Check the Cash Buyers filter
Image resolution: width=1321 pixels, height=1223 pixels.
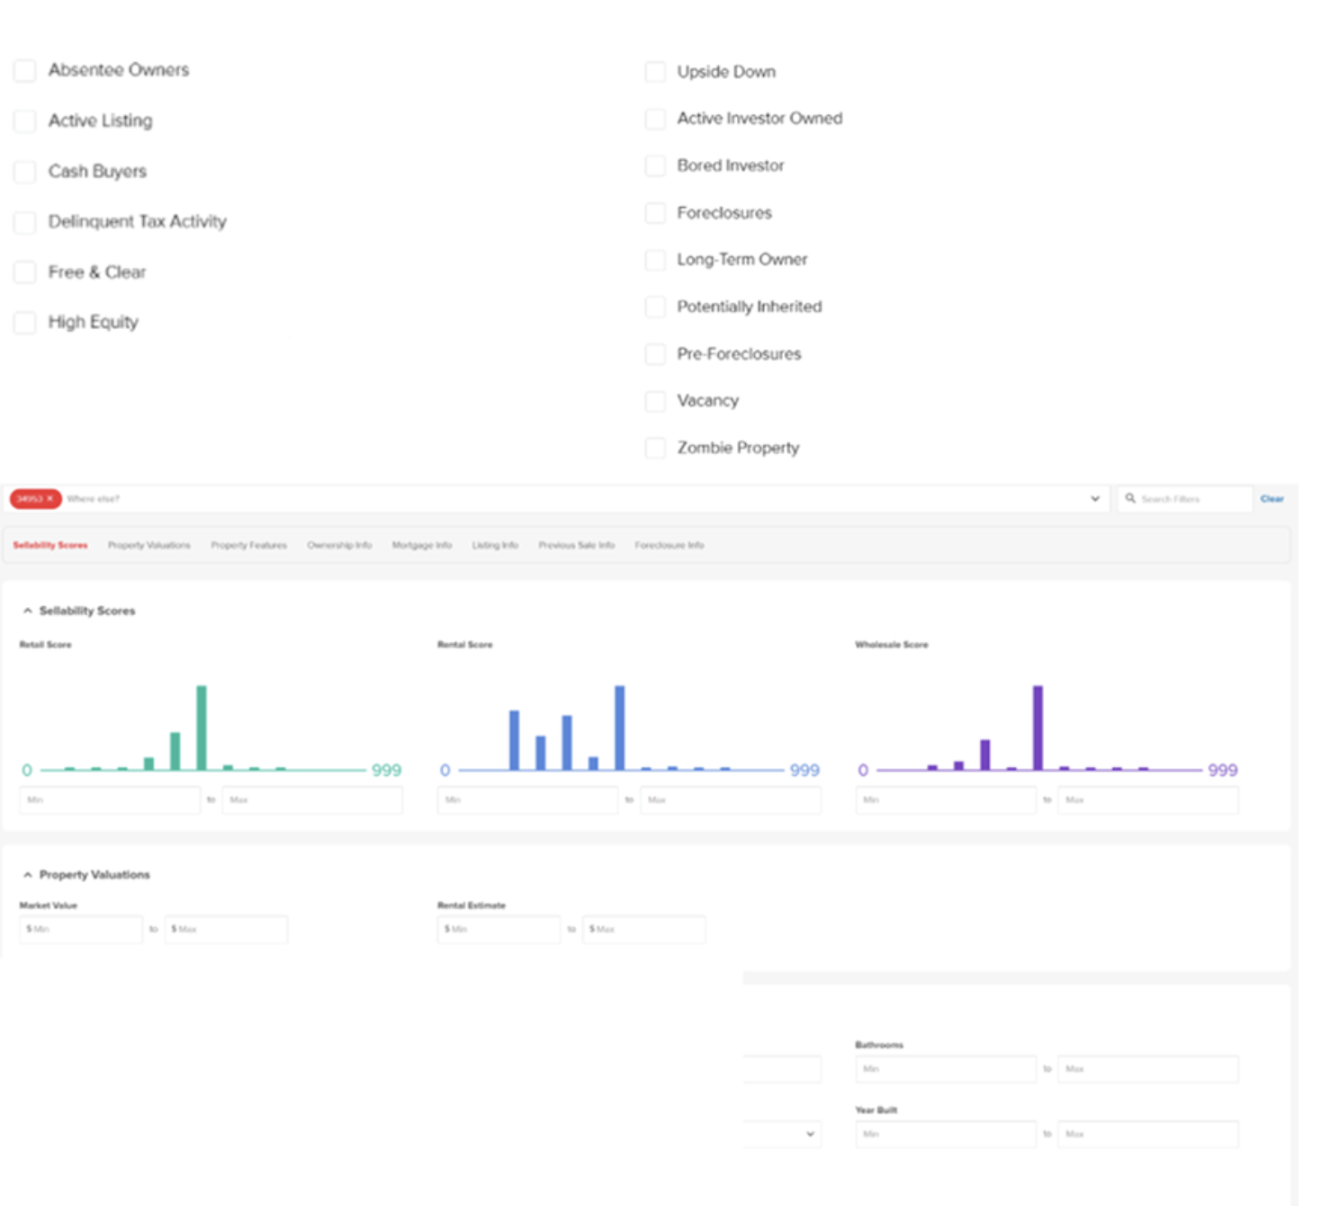24,172
